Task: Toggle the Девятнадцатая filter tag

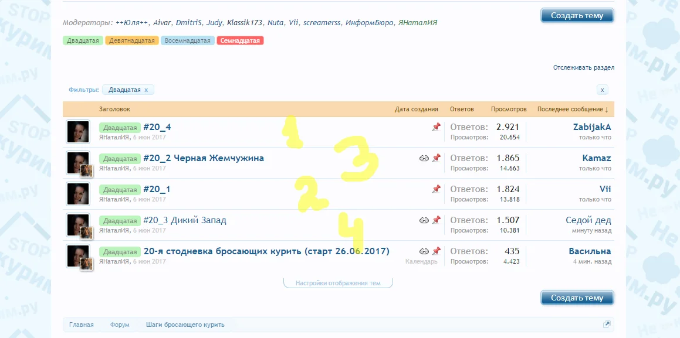Action: (x=131, y=41)
